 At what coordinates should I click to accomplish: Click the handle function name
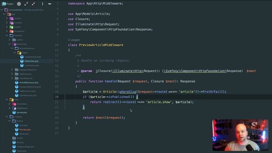pos(110,81)
